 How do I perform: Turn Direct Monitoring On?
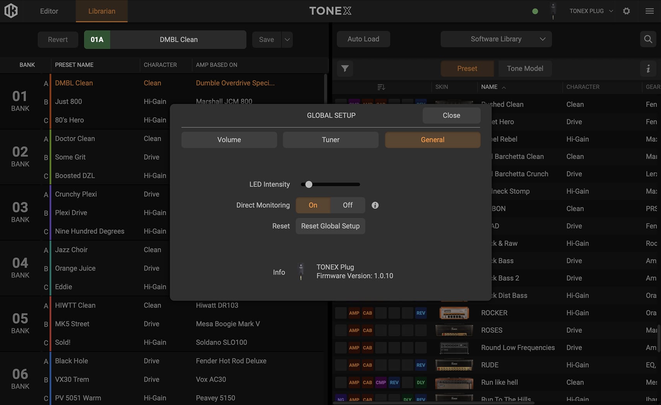(313, 205)
